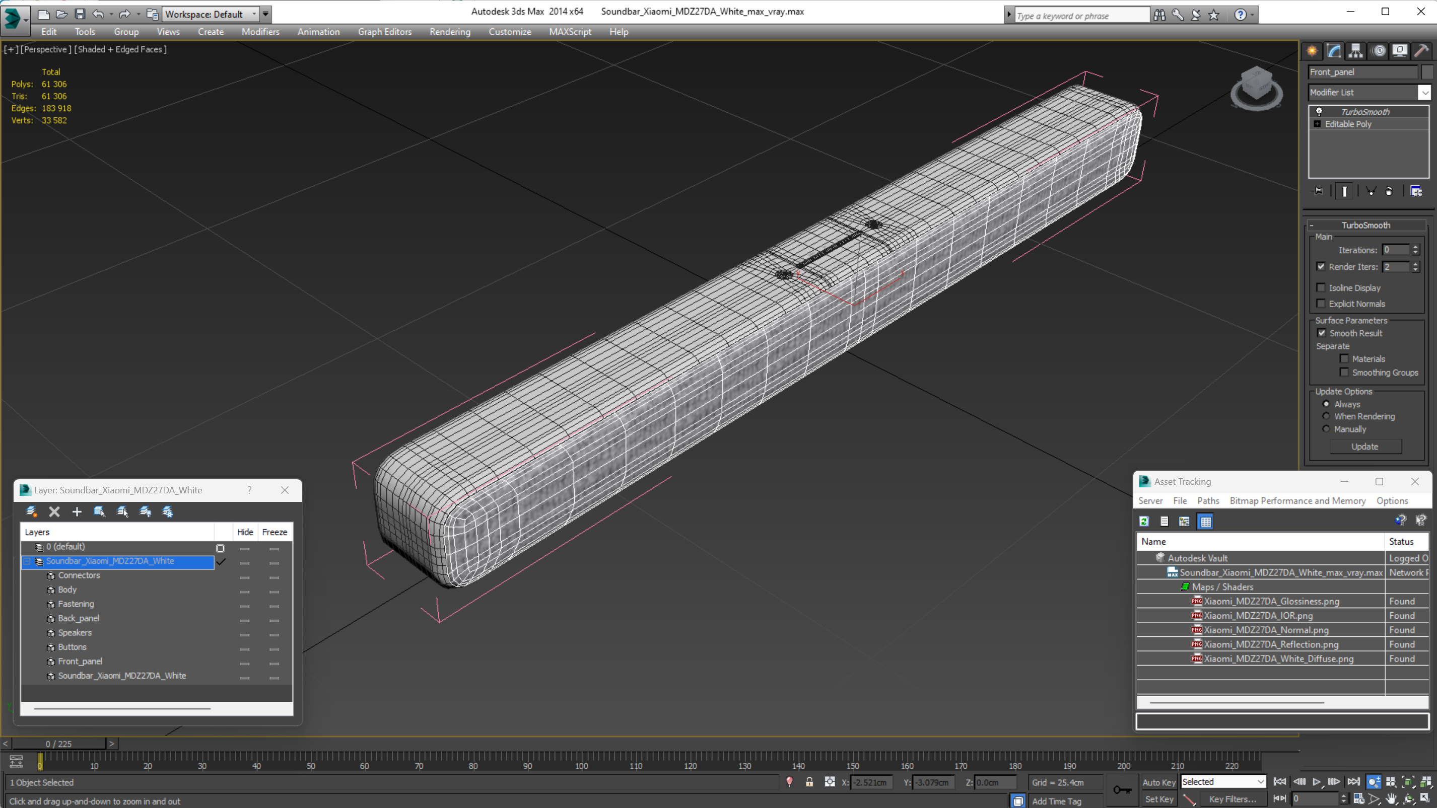Image resolution: width=1437 pixels, height=808 pixels.
Task: Click the Iterations value field
Action: [x=1396, y=250]
